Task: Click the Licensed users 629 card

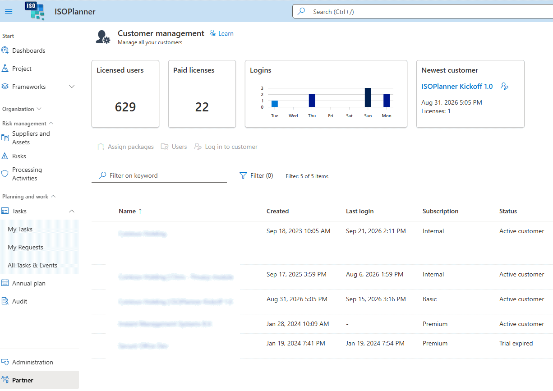Action: pos(125,94)
